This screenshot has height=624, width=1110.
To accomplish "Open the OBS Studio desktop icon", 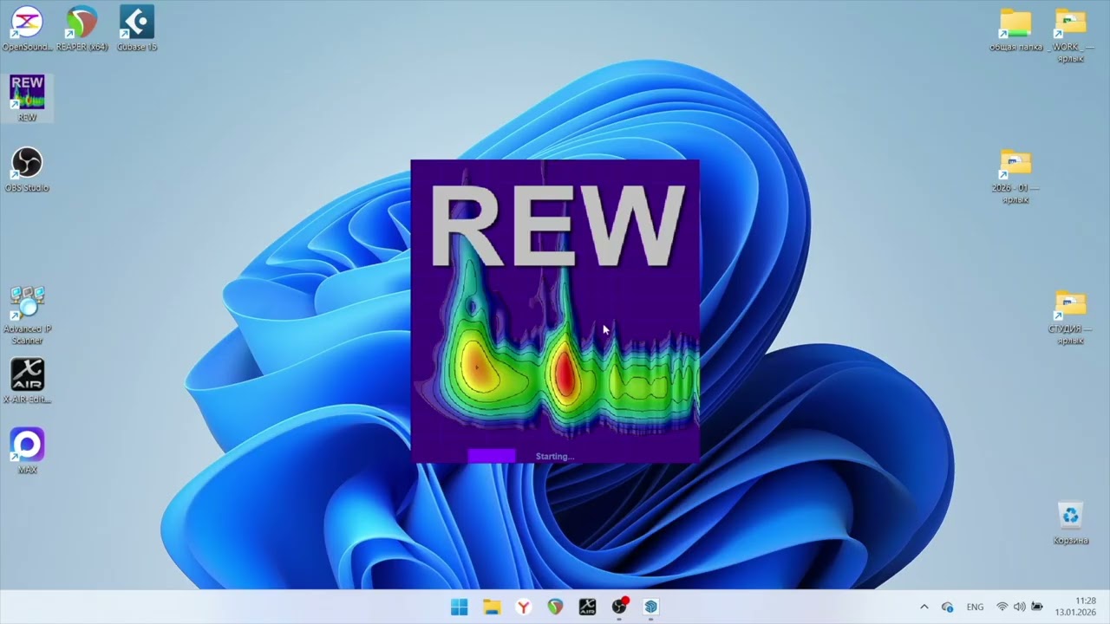I will click(x=27, y=169).
